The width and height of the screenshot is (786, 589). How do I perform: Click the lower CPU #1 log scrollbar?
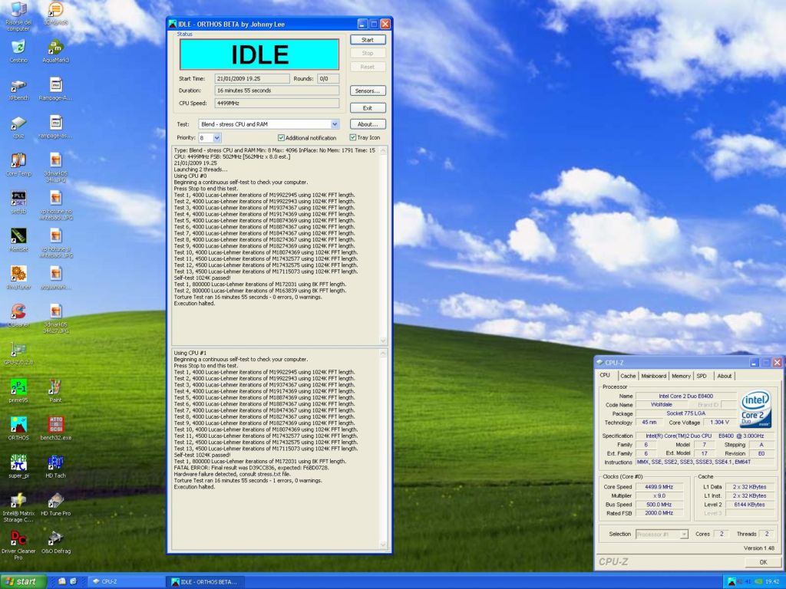[x=384, y=449]
